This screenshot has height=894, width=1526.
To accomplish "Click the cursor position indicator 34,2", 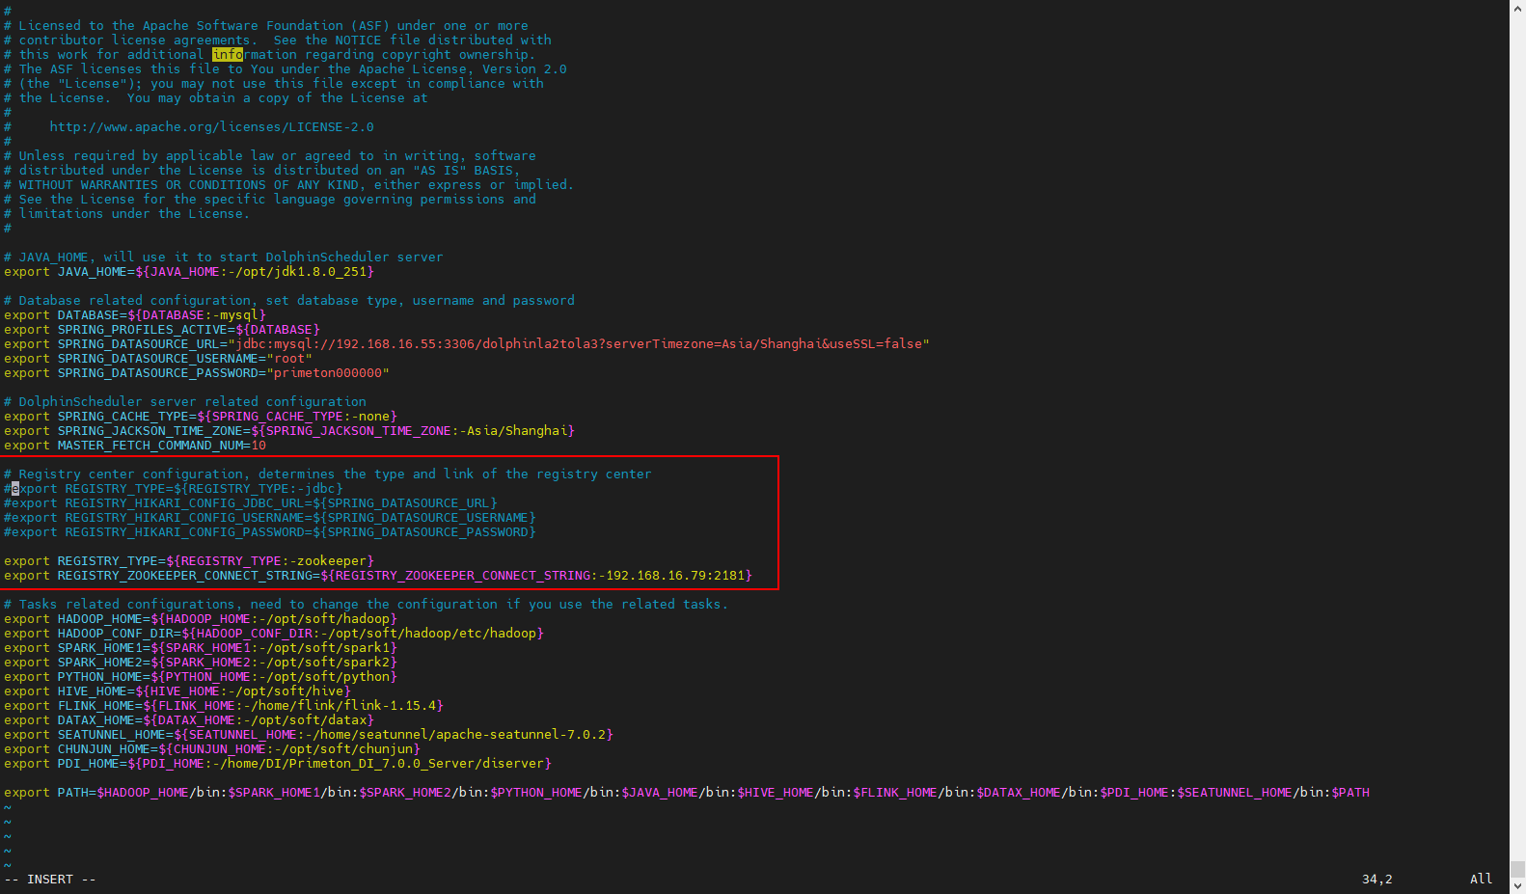I will (1376, 880).
